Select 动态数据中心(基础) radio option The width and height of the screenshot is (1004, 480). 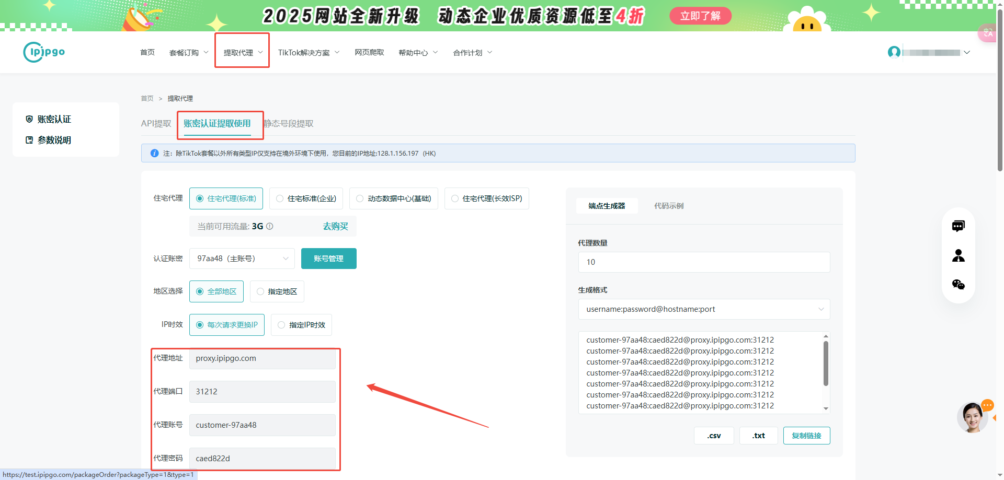click(x=394, y=198)
